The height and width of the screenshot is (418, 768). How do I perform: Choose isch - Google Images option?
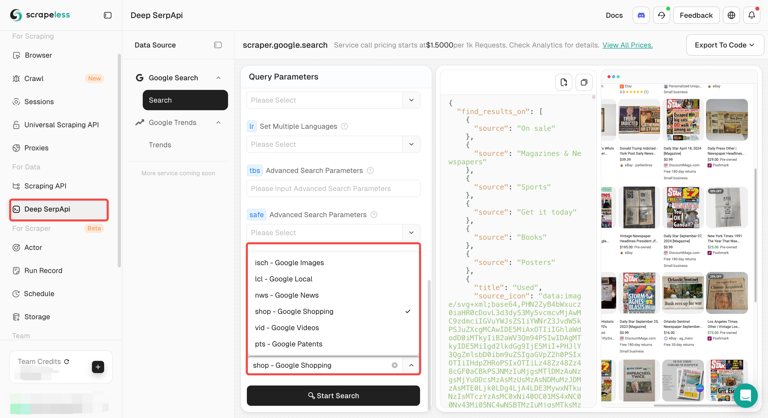(x=333, y=263)
